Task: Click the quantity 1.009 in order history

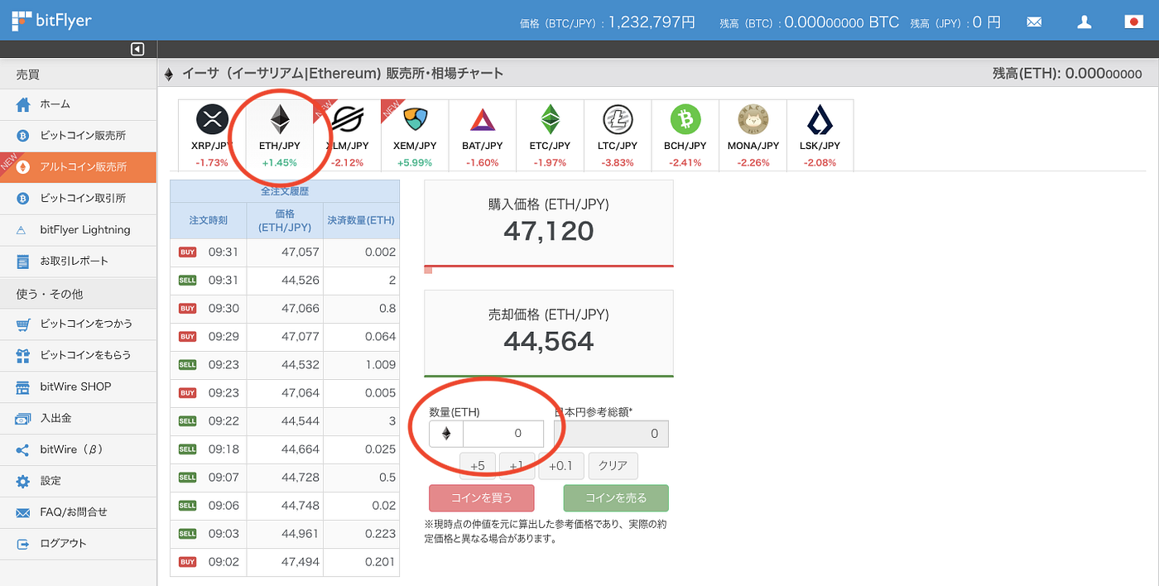Action: click(381, 365)
